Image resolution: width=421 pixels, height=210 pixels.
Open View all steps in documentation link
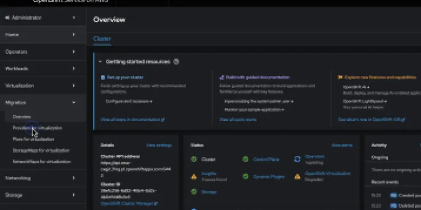tap(133, 119)
